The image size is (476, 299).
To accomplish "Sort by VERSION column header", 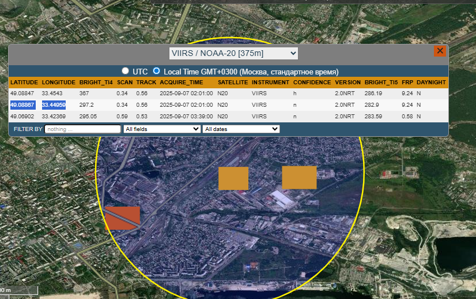I will (348, 83).
